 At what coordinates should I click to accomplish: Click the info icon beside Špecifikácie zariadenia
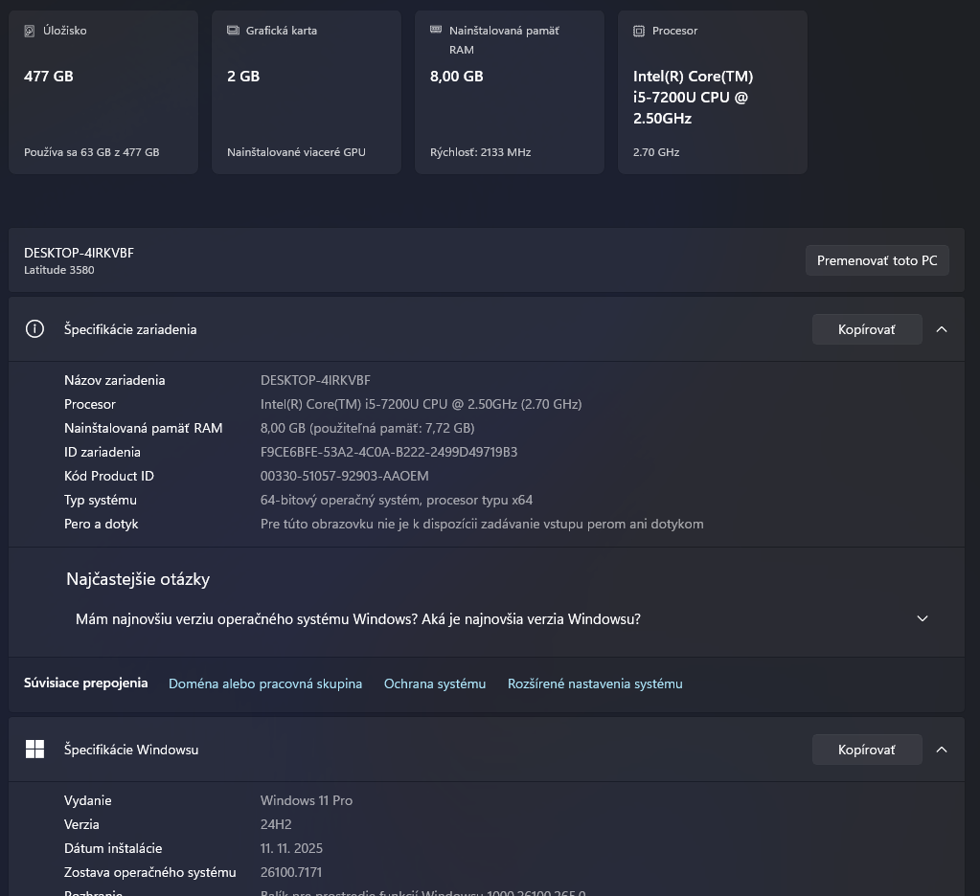click(x=34, y=328)
